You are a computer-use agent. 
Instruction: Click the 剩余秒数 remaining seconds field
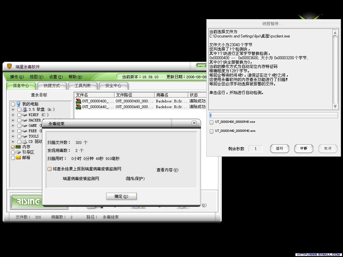[x=255, y=149]
